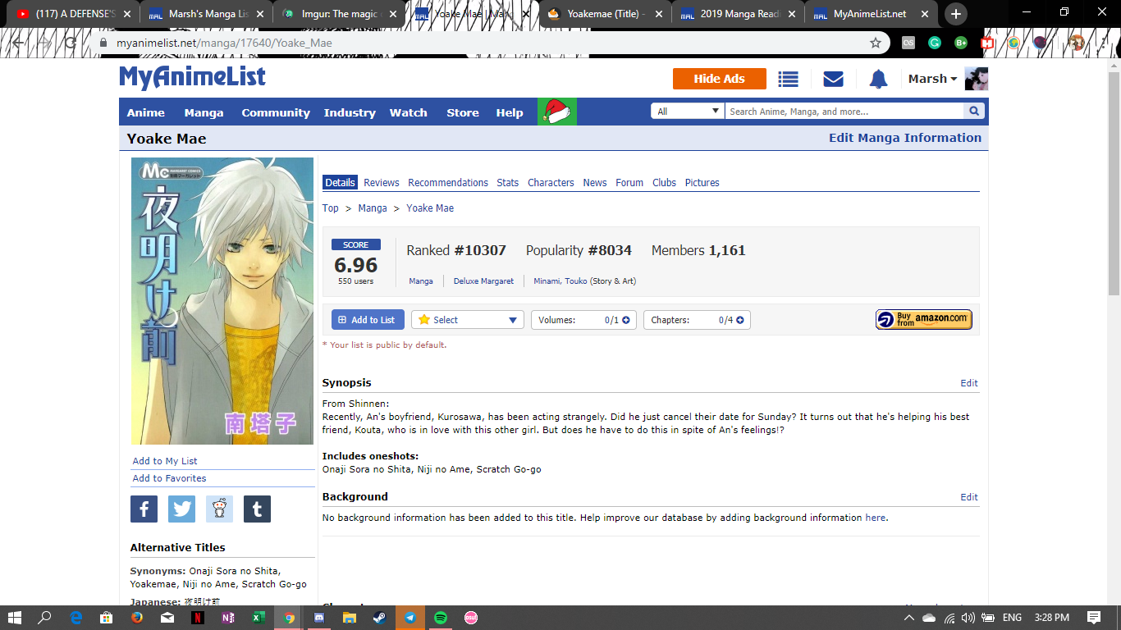The width and height of the screenshot is (1121, 630).
Task: Click the Add to My List link
Action: (165, 461)
